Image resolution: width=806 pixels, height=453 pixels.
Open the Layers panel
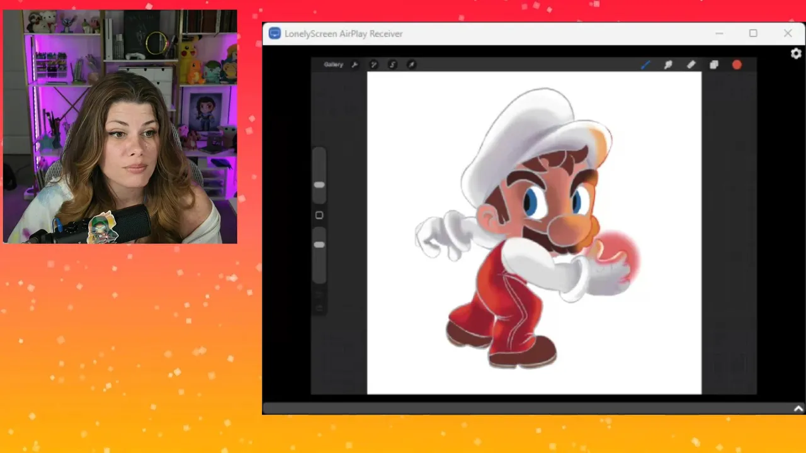(x=714, y=64)
